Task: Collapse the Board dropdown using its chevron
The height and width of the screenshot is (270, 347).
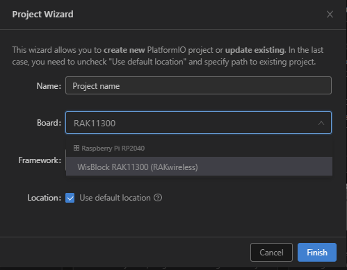Action: coord(321,123)
